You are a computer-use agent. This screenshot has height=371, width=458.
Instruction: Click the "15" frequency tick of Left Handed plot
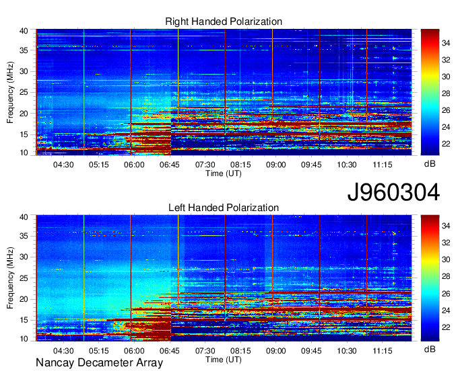24,320
